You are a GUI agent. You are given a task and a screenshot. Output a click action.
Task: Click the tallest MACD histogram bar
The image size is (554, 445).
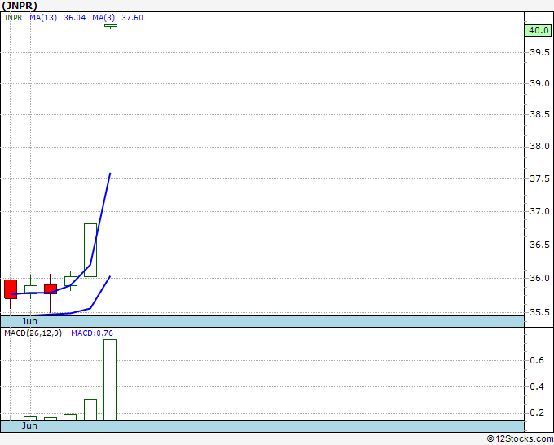click(x=110, y=380)
